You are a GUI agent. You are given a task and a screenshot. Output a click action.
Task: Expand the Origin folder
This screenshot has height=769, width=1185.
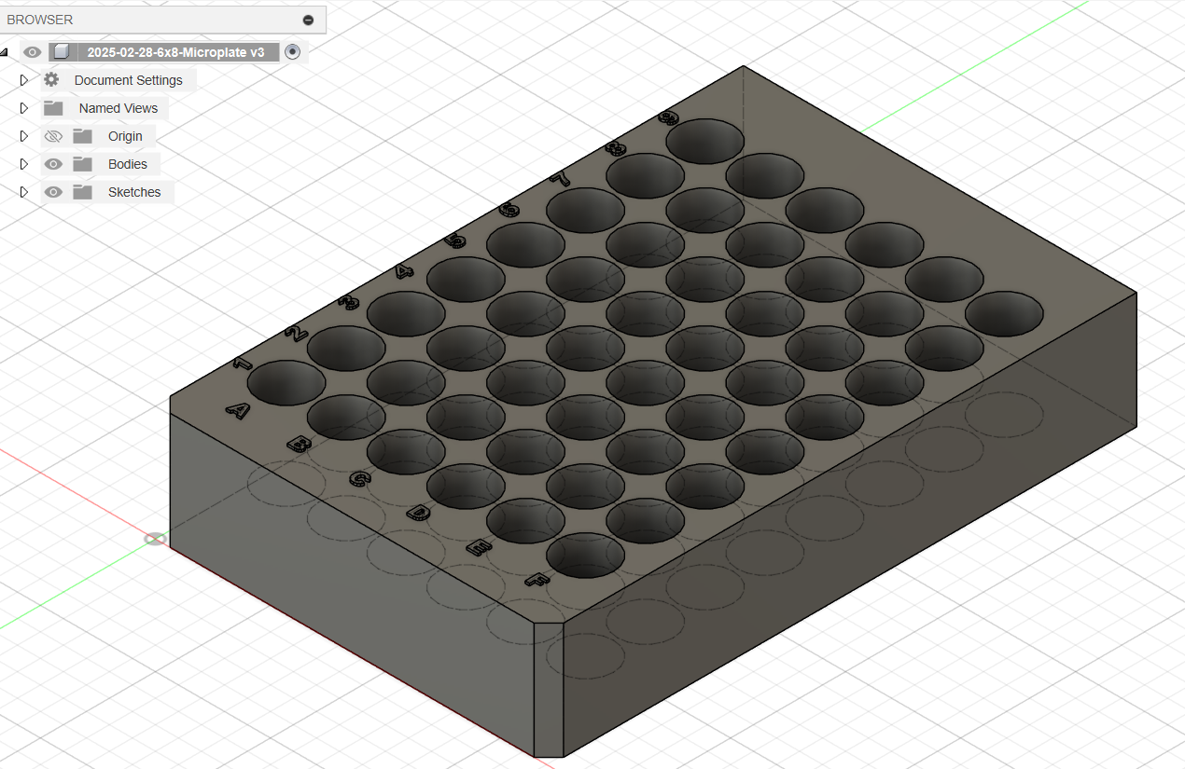[x=24, y=136]
